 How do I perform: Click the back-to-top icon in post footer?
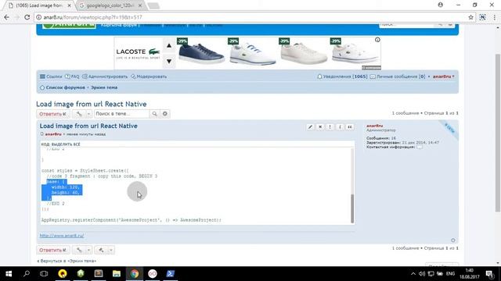click(x=452, y=240)
